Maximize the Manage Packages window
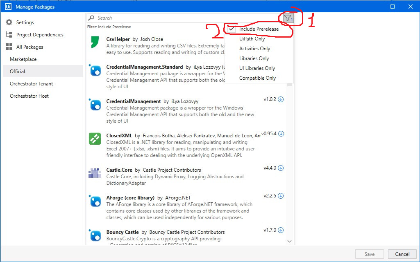 click(393, 7)
